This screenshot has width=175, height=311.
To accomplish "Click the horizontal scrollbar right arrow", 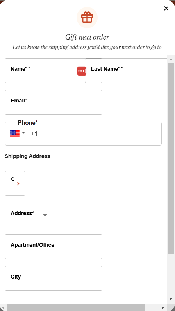I will pos(163,307).
